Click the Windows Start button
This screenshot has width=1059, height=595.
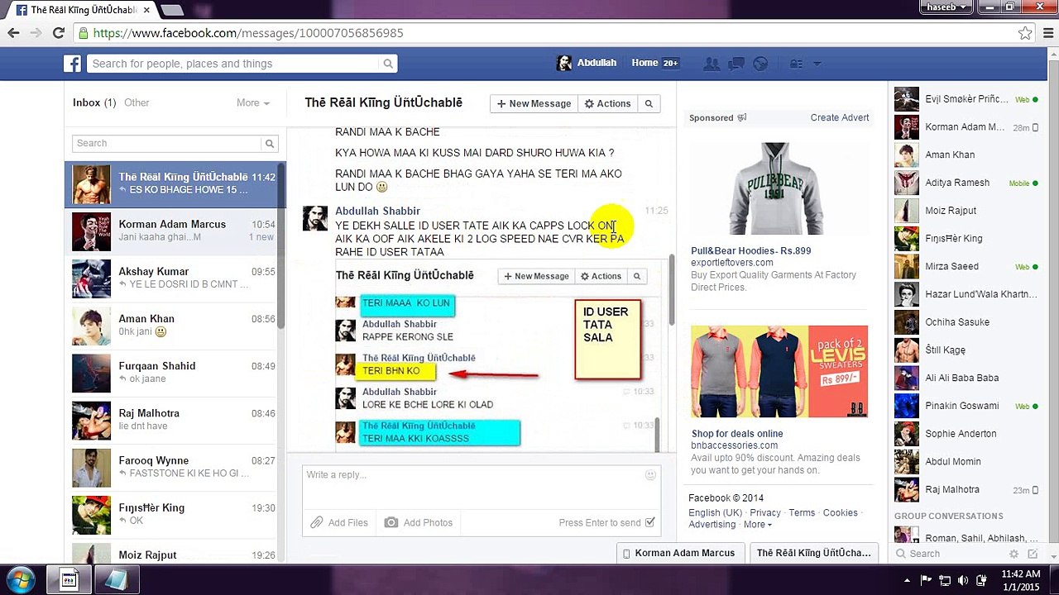[x=21, y=580]
